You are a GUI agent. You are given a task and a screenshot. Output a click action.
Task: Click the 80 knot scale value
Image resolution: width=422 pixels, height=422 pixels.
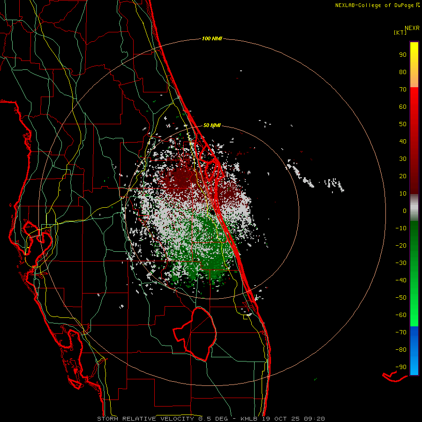coord(403,72)
